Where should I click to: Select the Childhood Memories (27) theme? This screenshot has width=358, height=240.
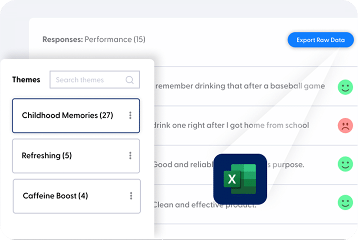point(76,115)
